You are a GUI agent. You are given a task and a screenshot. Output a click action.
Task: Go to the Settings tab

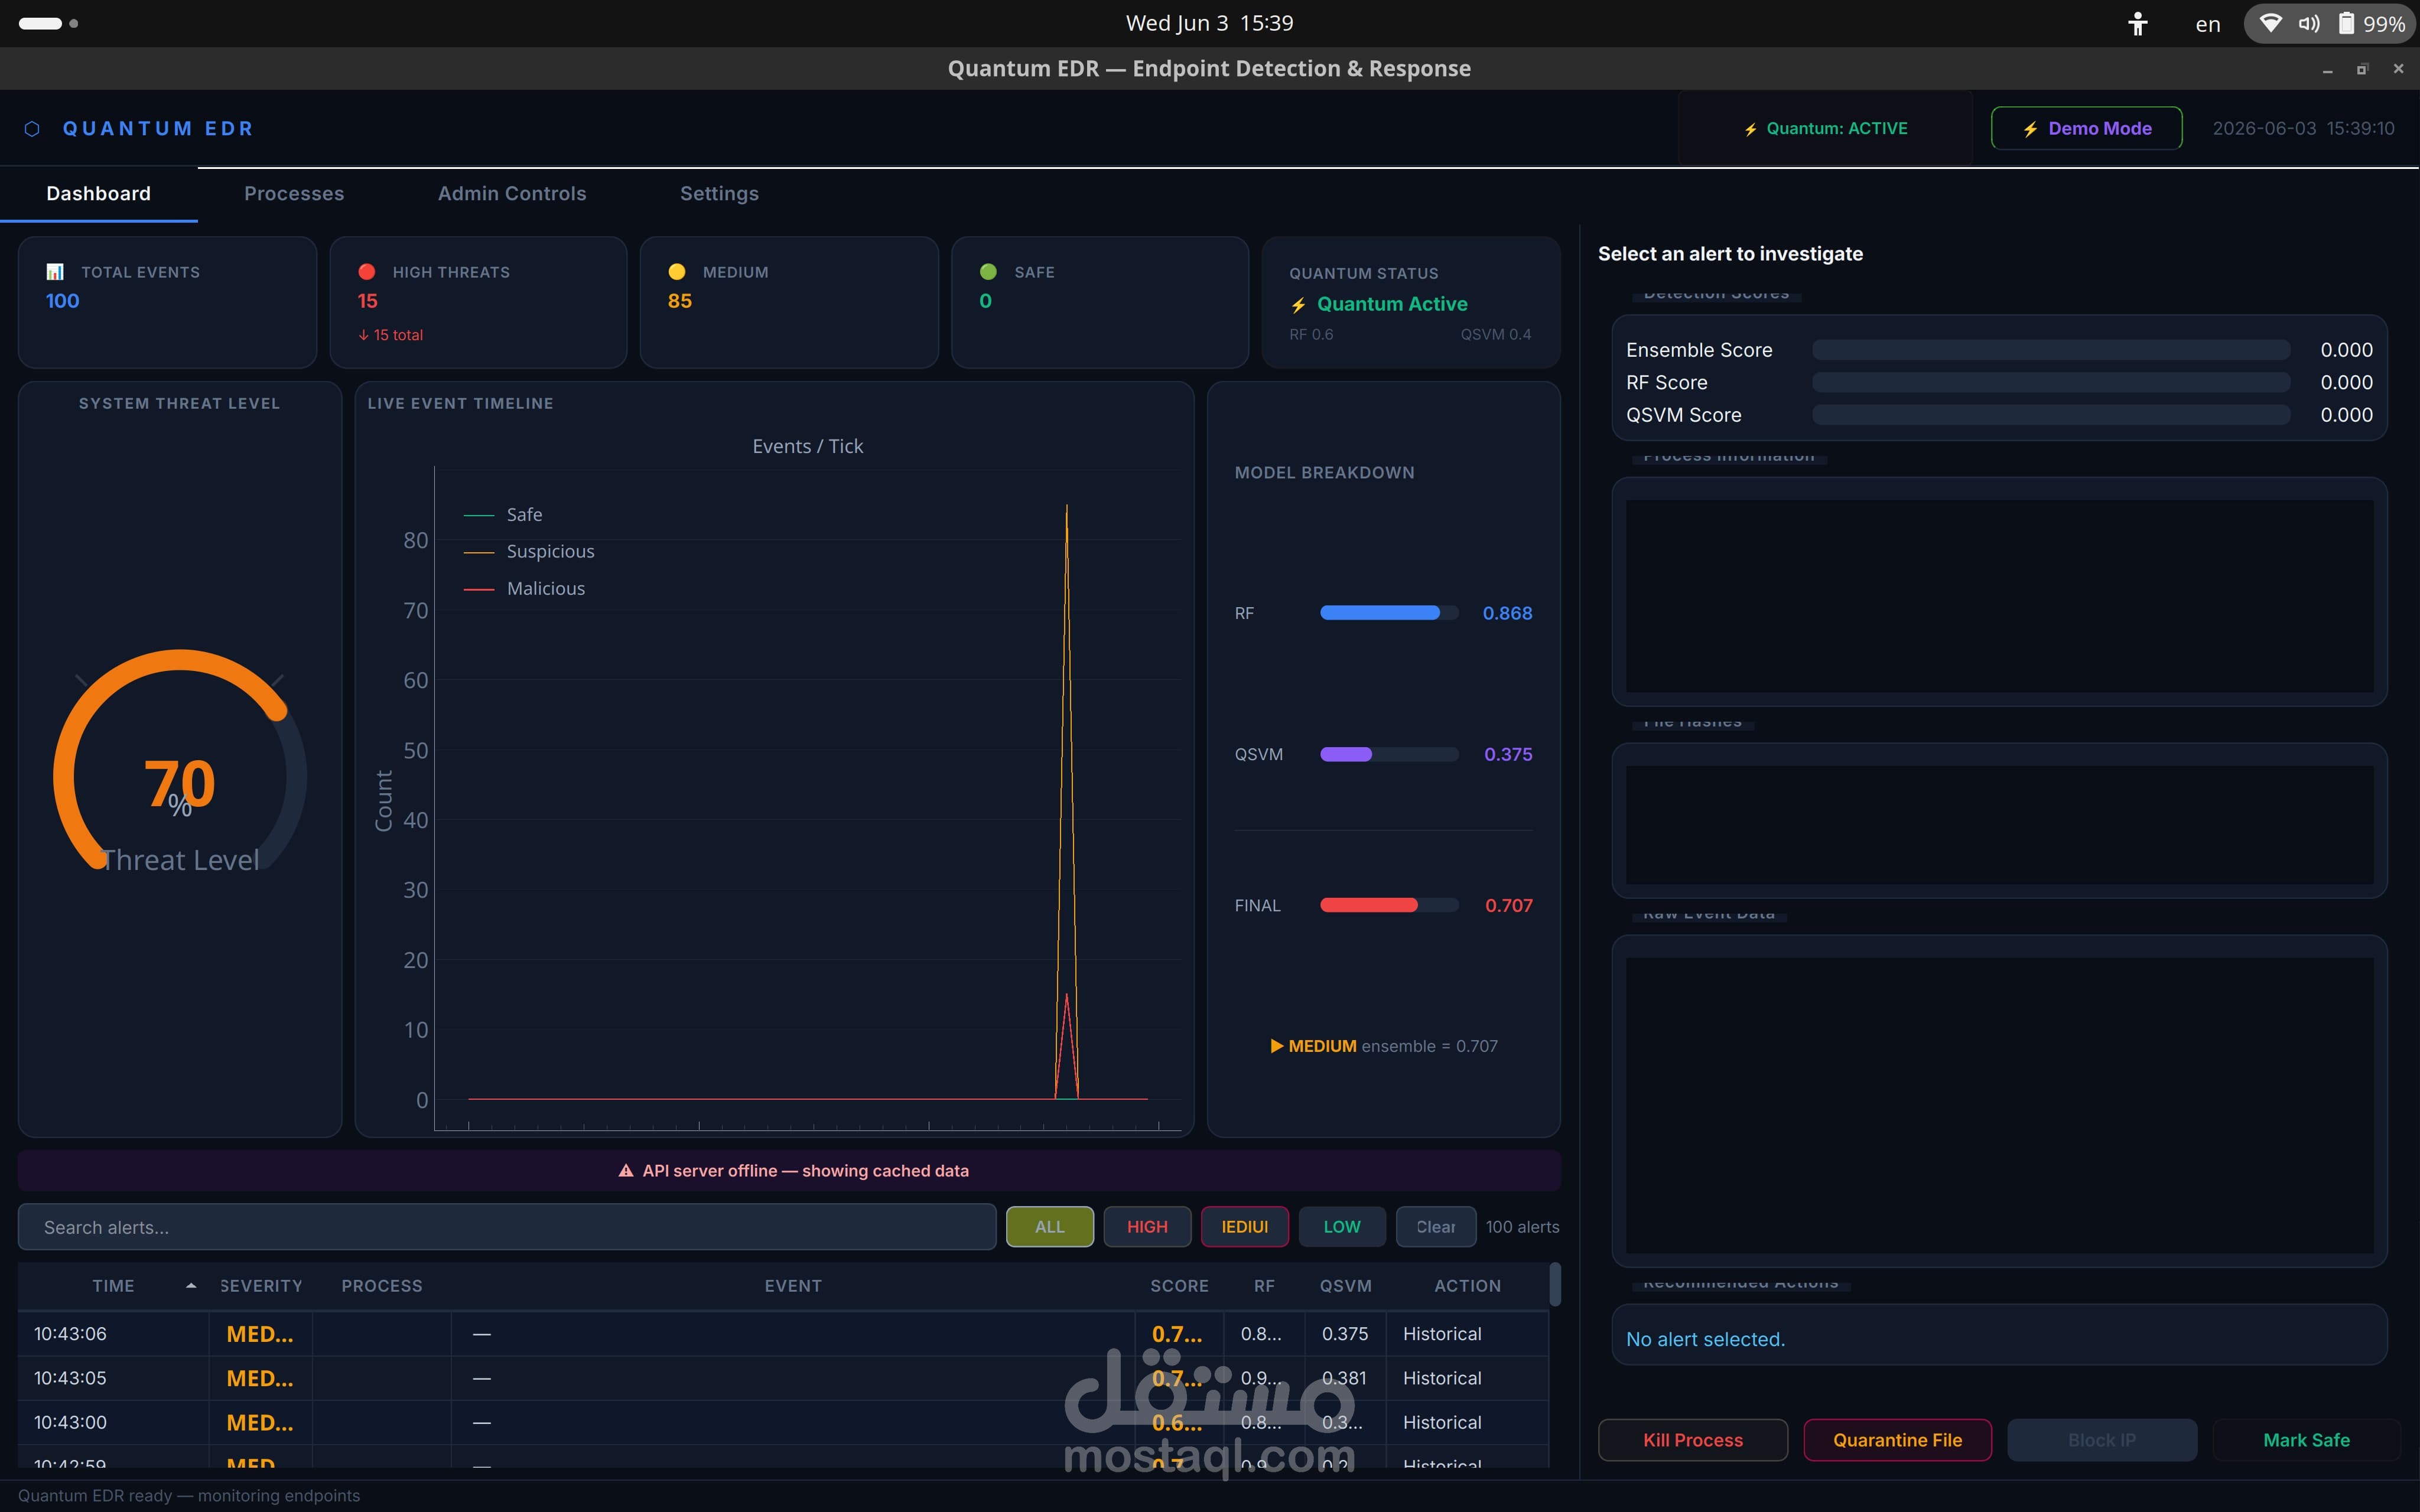click(x=719, y=194)
